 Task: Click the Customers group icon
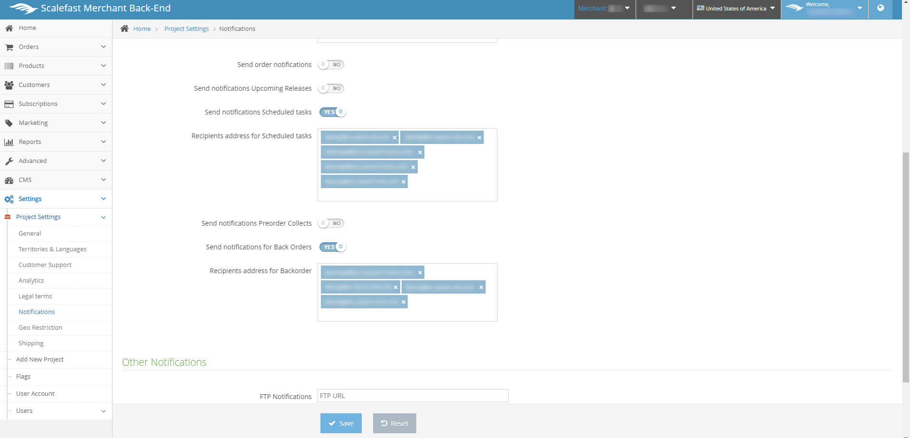tap(9, 85)
